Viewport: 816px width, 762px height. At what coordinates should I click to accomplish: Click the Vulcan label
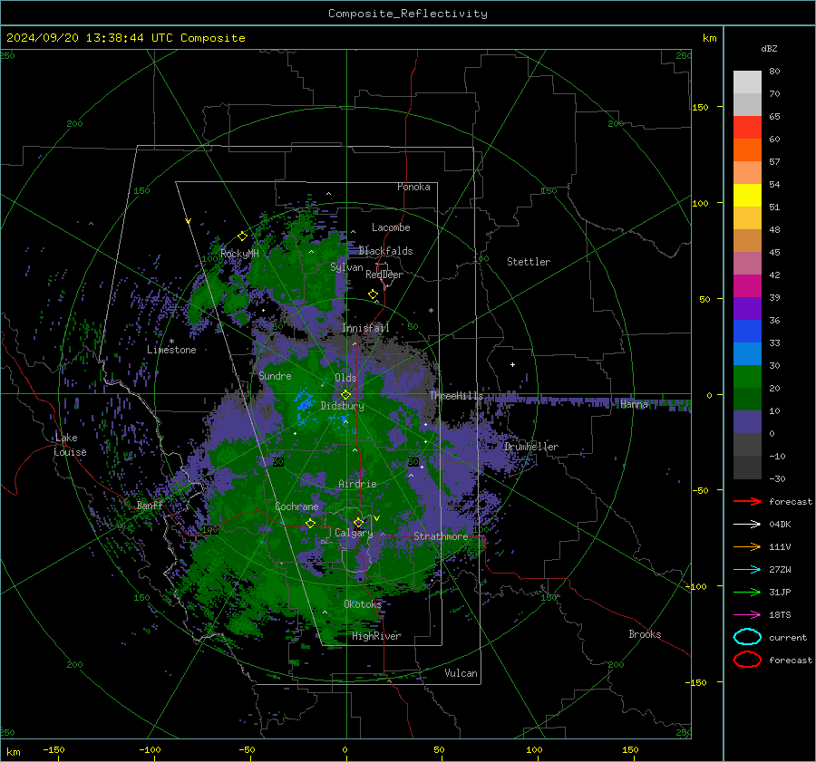pyautogui.click(x=461, y=673)
